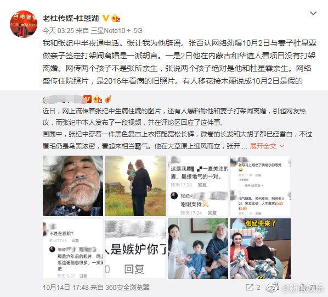Click the yellow V verification badge
Image resolution: width=328 pixels, height=297 pixels.
click(106, 19)
